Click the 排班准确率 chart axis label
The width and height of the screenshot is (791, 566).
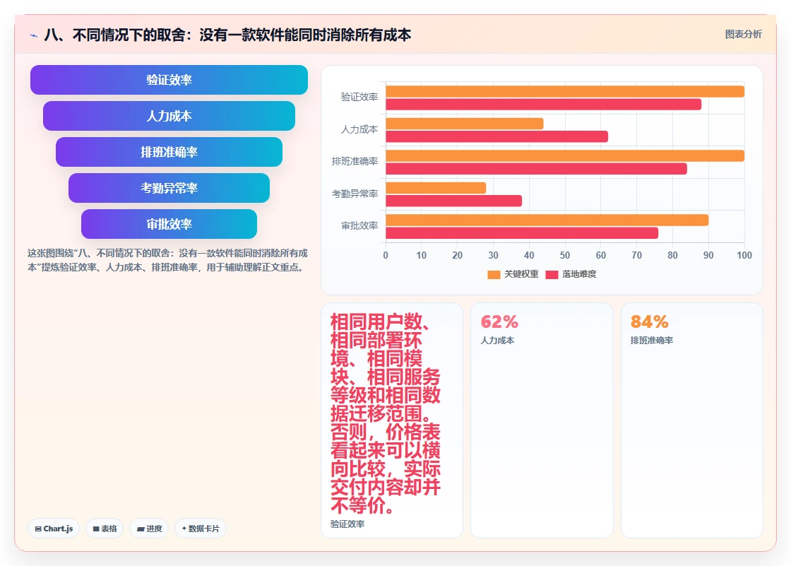(355, 161)
